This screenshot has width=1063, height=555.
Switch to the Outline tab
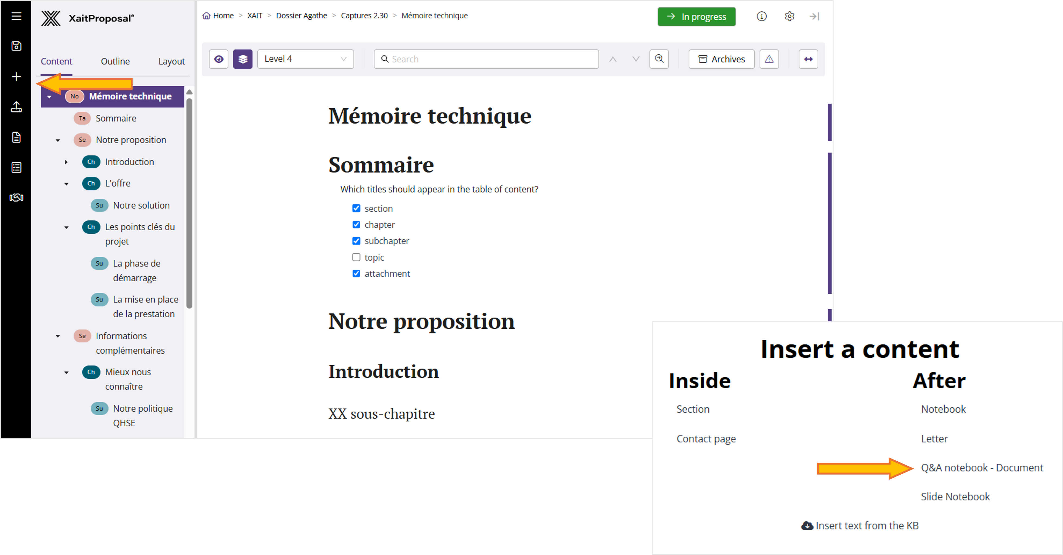[x=115, y=61]
